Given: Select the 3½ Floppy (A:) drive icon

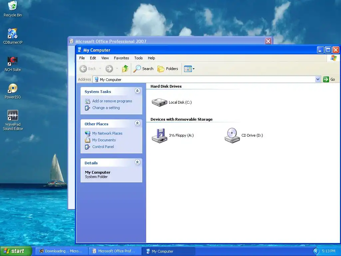Looking at the screenshot, I should coord(160,136).
